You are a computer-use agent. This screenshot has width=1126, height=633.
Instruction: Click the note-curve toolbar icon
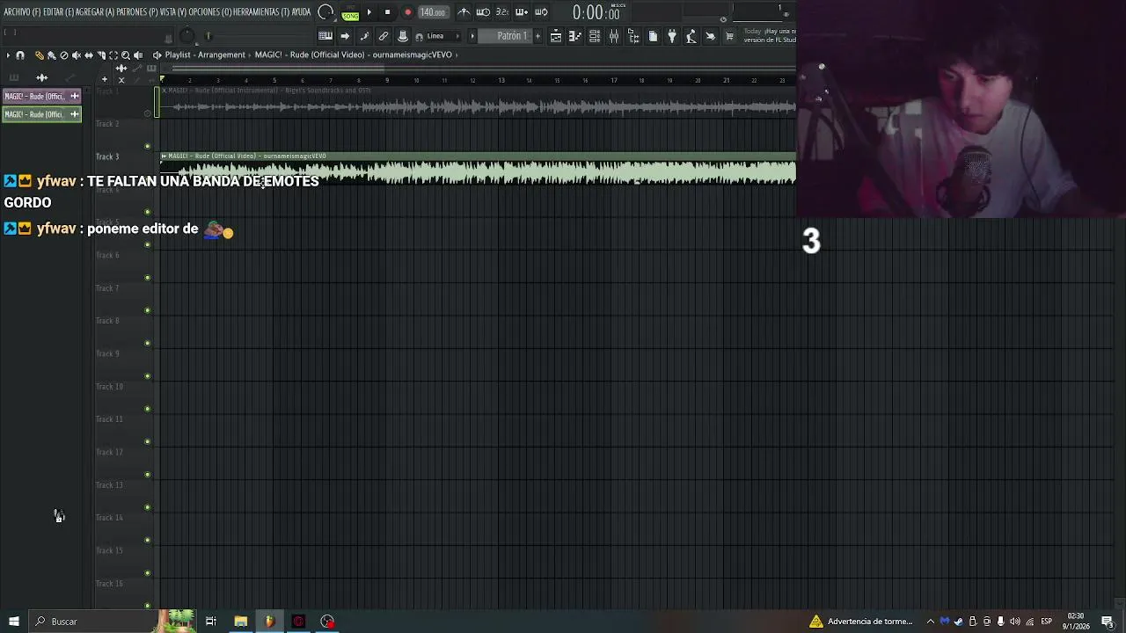[364, 36]
